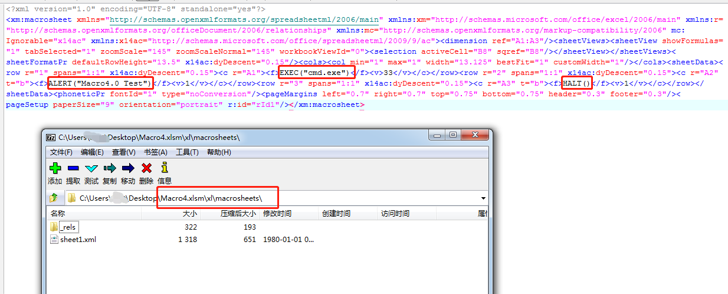Open the 书签(A) Bookmarks menu
The height and width of the screenshot is (294, 728).
pos(156,152)
